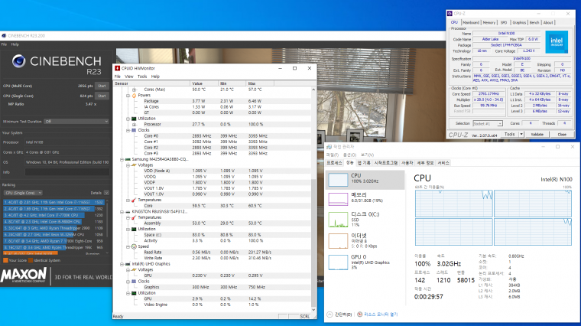This screenshot has width=581, height=326.
Task: Switch to Mainboard tab in CPU-Z
Action: [x=471, y=23]
